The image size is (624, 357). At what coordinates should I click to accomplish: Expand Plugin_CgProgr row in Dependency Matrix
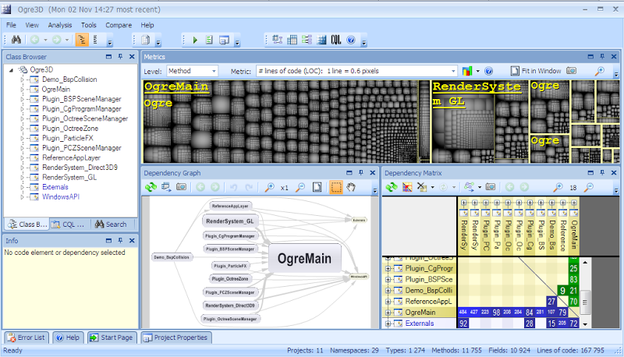[x=388, y=269]
